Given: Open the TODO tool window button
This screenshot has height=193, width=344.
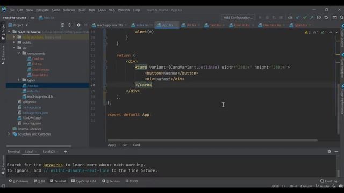Looking at the screenshot, I should click(x=132, y=181).
